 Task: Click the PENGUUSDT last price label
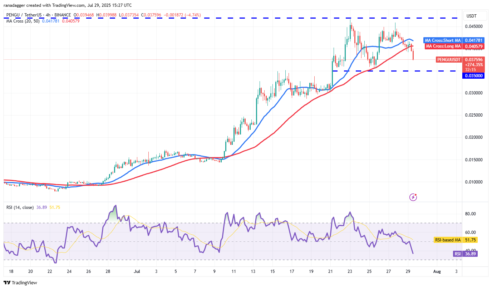(x=449, y=59)
